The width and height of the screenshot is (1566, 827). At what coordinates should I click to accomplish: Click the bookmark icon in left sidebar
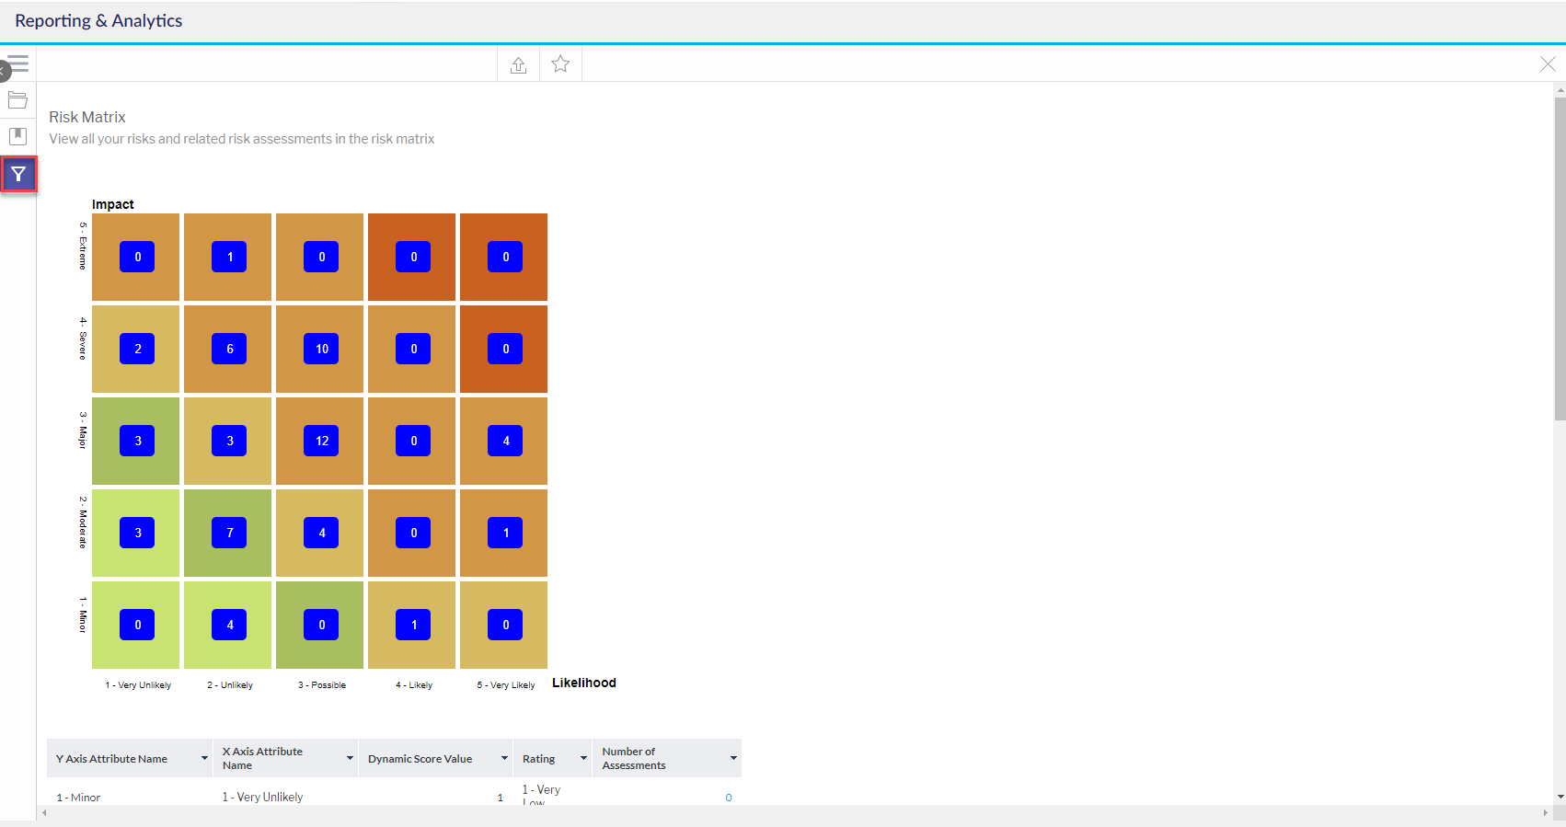pos(17,136)
